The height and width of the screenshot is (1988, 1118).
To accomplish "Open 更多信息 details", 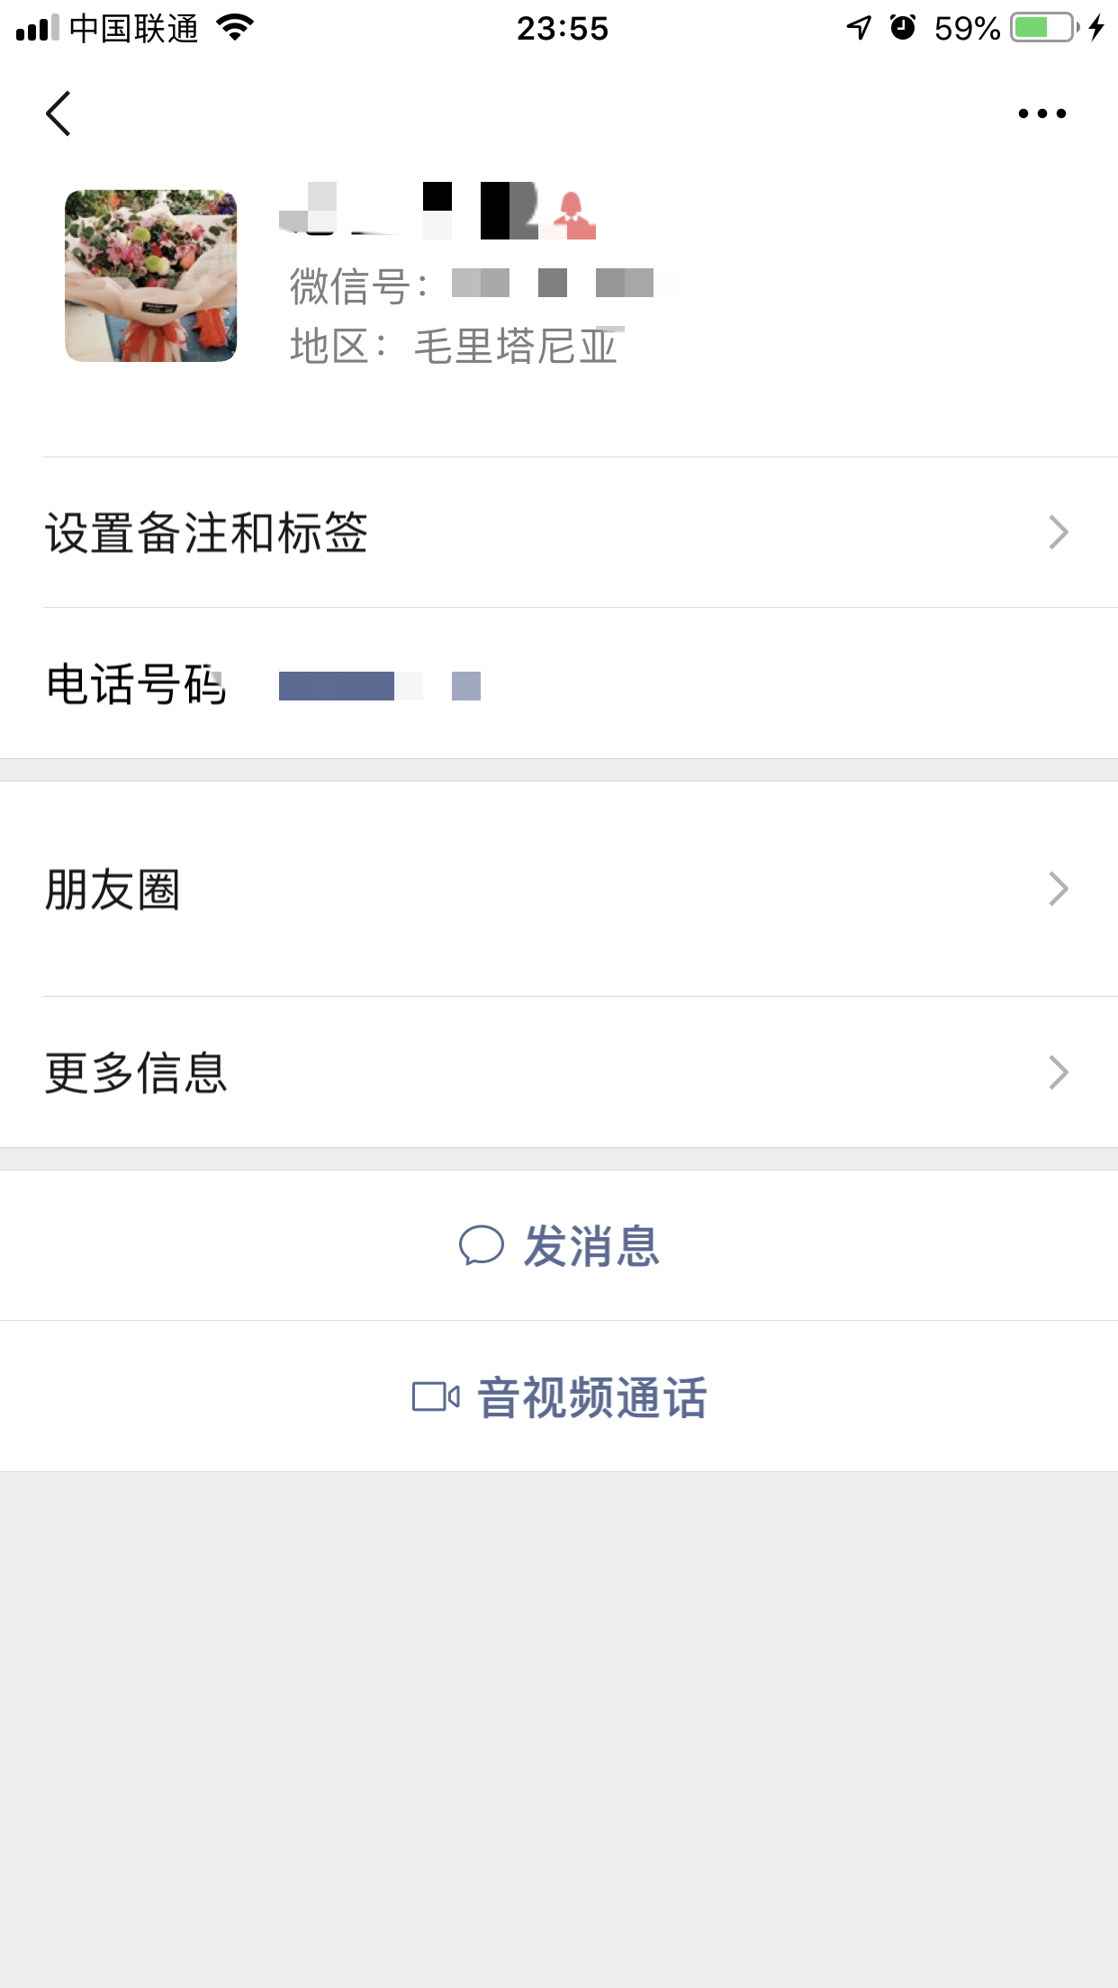I will pyautogui.click(x=137, y=1072).
